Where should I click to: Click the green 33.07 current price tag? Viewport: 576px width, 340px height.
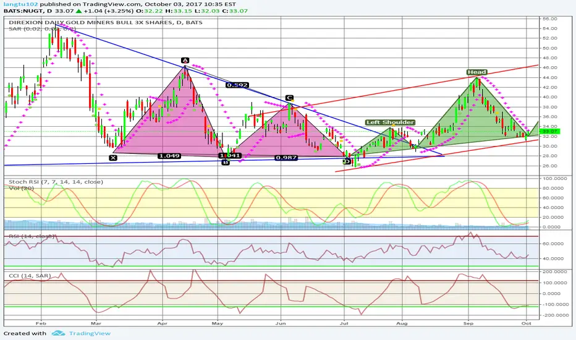pos(550,131)
